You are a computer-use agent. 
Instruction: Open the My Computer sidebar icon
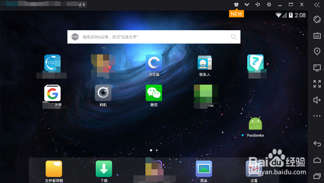coord(317,68)
